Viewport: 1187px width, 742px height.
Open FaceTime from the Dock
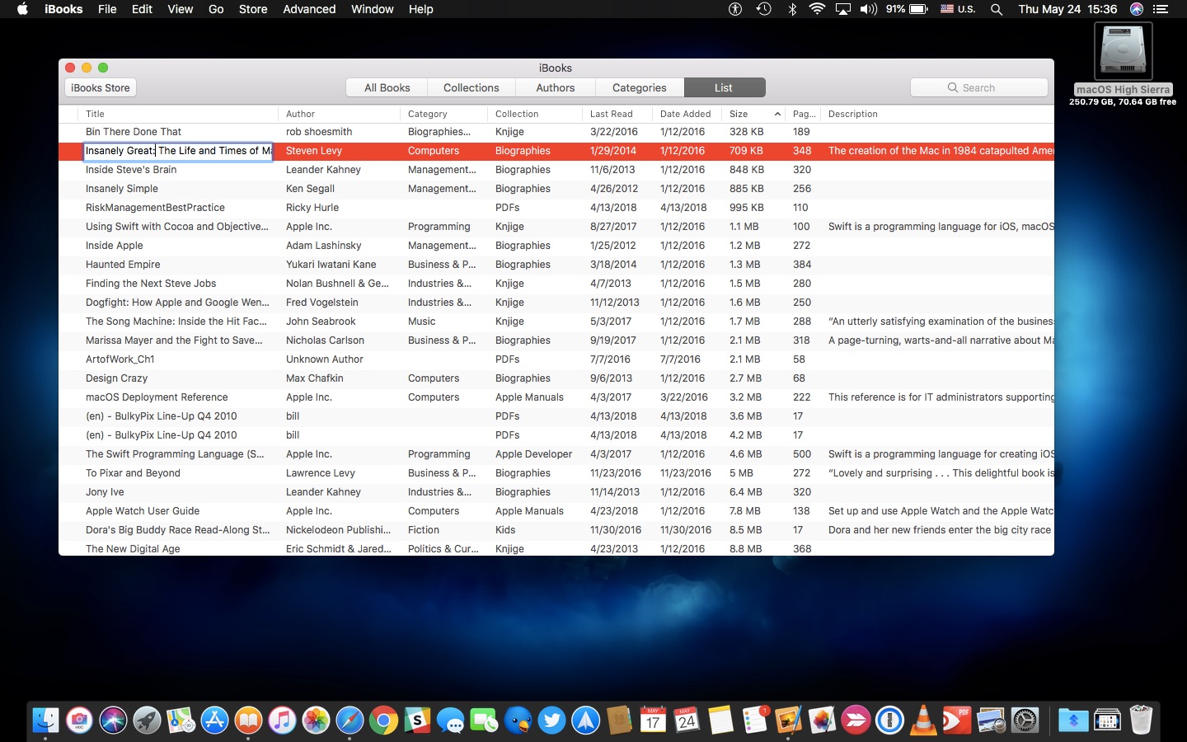point(485,721)
